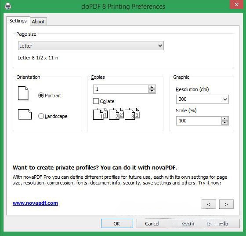Decrease scale percent with down arrow

coord(224,123)
